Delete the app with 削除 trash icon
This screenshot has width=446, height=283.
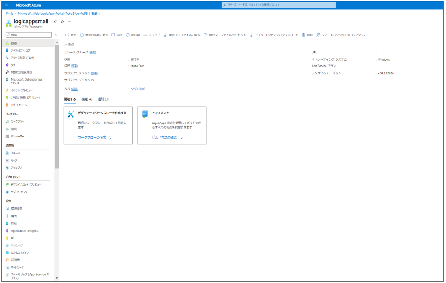[x=307, y=35]
